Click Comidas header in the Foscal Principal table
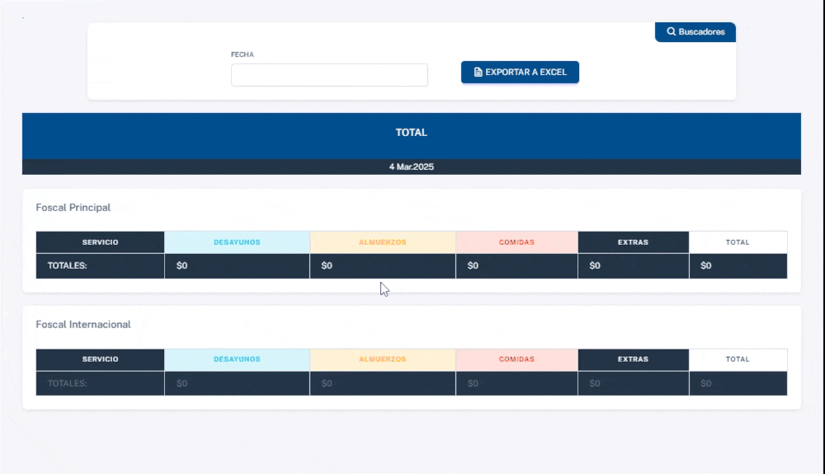 [x=516, y=242]
